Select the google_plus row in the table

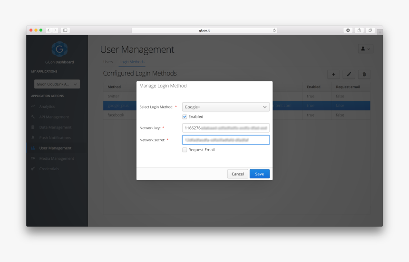[236, 106]
